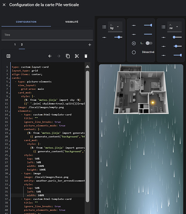Screen dimensions: 186x214
Task: Click the slider in first preview card
Action: pos(118,37)
